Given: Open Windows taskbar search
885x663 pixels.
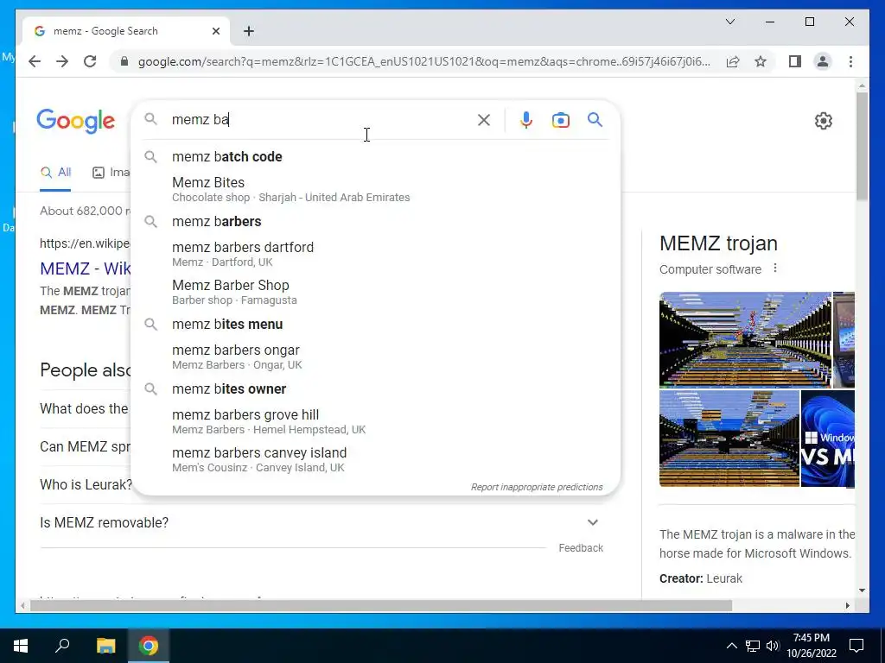Looking at the screenshot, I should point(62,646).
